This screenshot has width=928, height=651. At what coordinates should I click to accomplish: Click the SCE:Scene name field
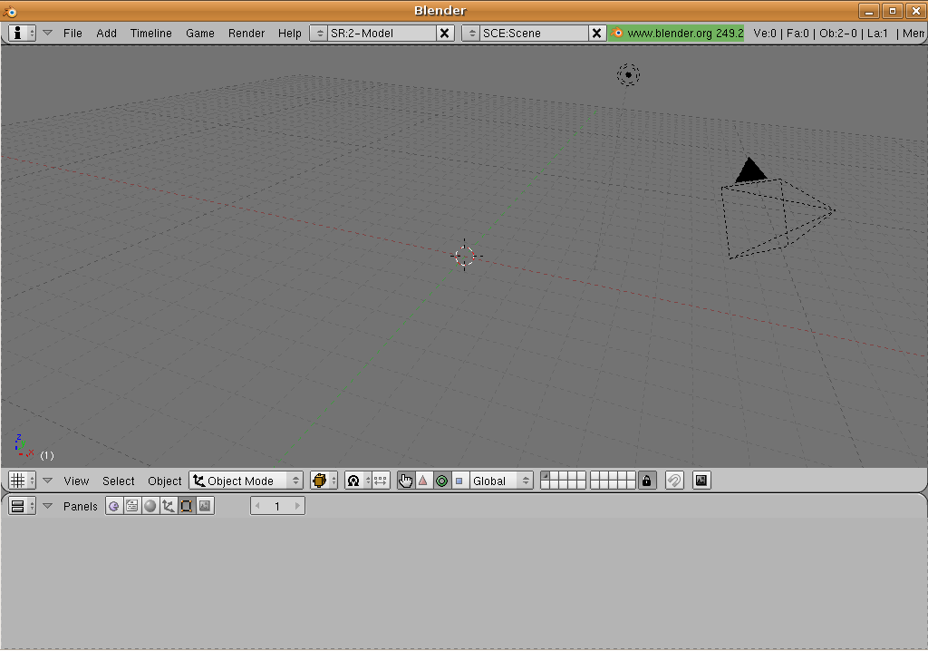pyautogui.click(x=535, y=34)
